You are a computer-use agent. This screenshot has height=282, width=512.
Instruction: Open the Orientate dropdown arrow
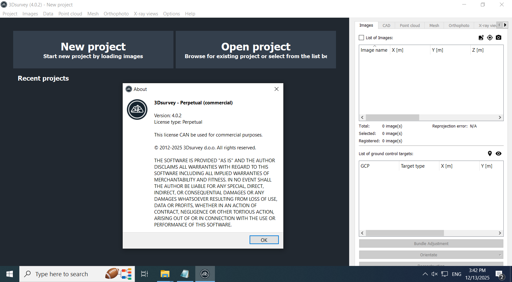coord(500,255)
